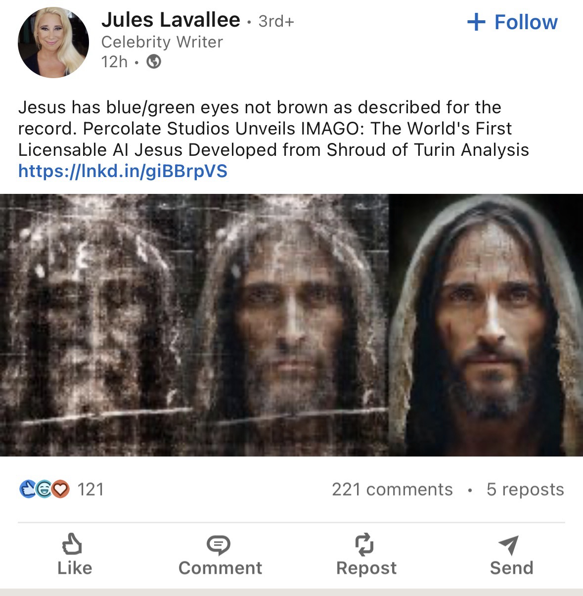The width and height of the screenshot is (583, 596).
Task: Open the Shroud of Turin post image
Action: [x=291, y=325]
